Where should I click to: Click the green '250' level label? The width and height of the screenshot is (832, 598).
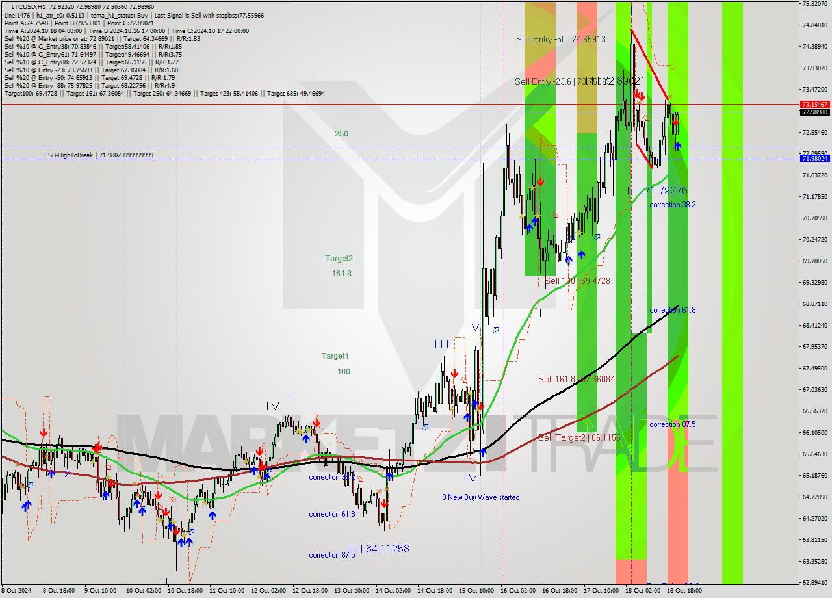point(341,134)
